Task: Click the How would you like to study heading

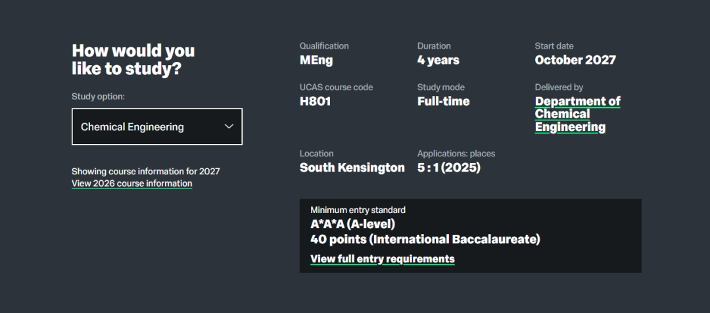Action: tap(133, 59)
